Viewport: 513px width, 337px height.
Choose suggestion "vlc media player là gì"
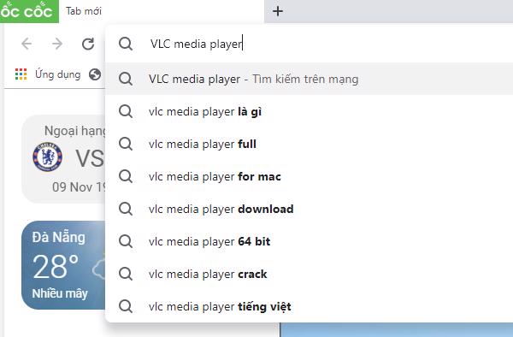pos(310,111)
